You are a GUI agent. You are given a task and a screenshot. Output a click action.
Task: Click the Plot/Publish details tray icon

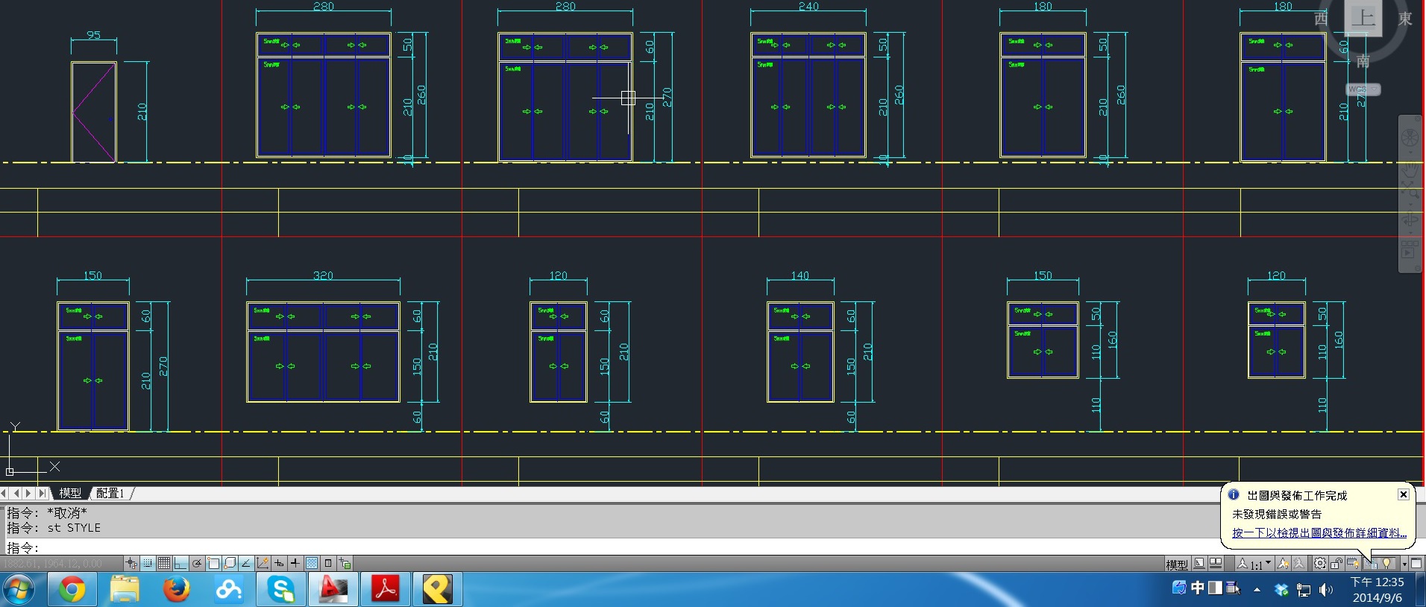1372,564
